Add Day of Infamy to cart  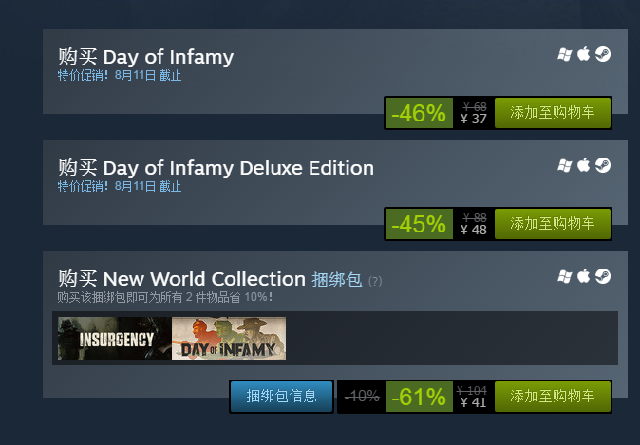[x=553, y=113]
